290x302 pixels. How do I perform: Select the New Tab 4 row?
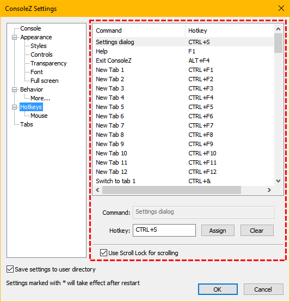pyautogui.click(x=184, y=98)
